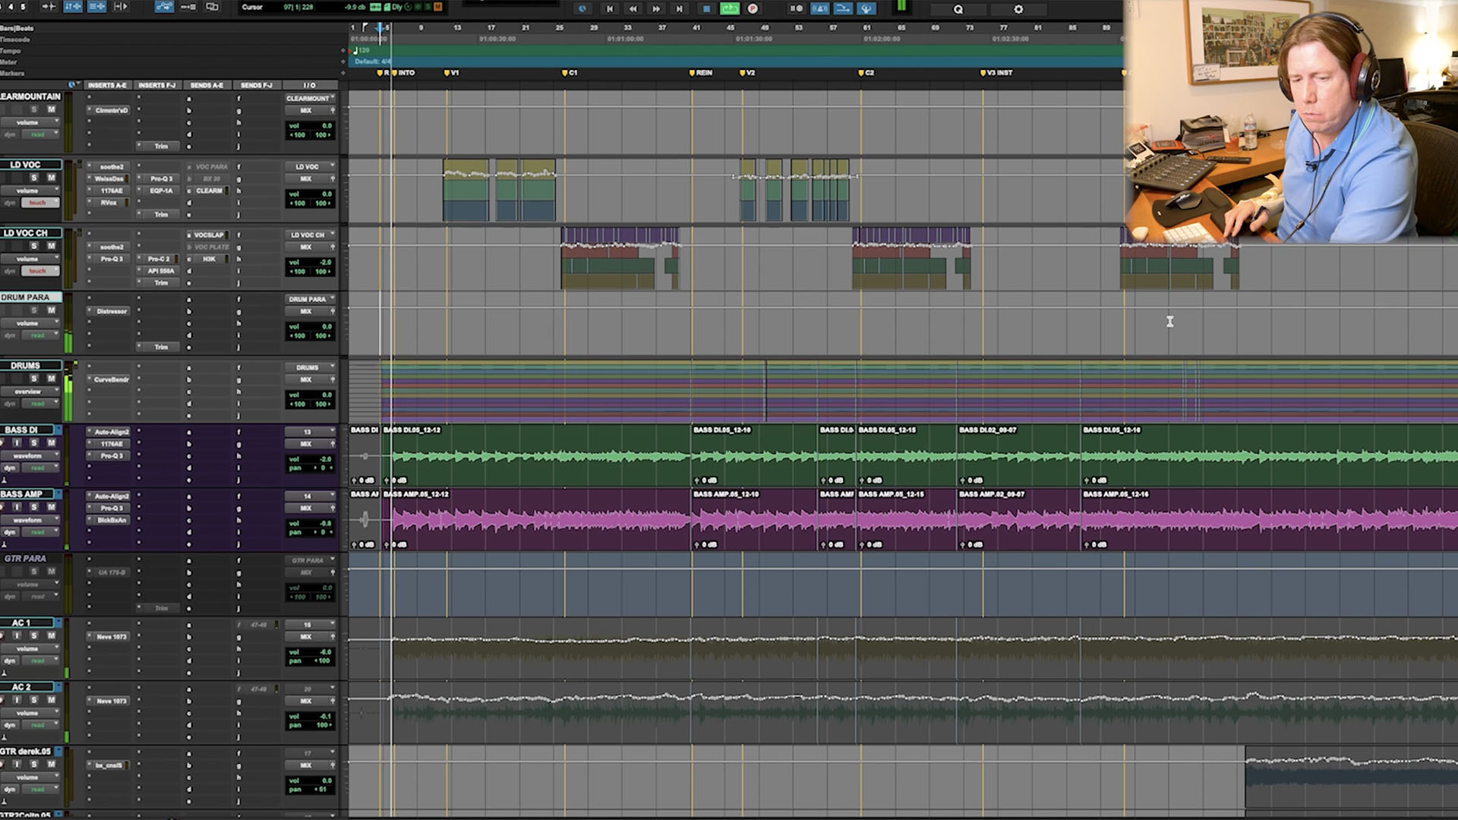Solo the BASS AMP track
This screenshot has height=820, width=1458.
(x=33, y=507)
